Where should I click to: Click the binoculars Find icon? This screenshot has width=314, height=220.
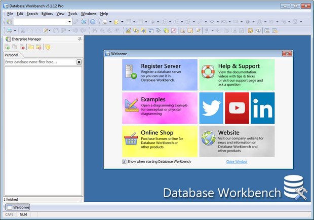coord(94,30)
